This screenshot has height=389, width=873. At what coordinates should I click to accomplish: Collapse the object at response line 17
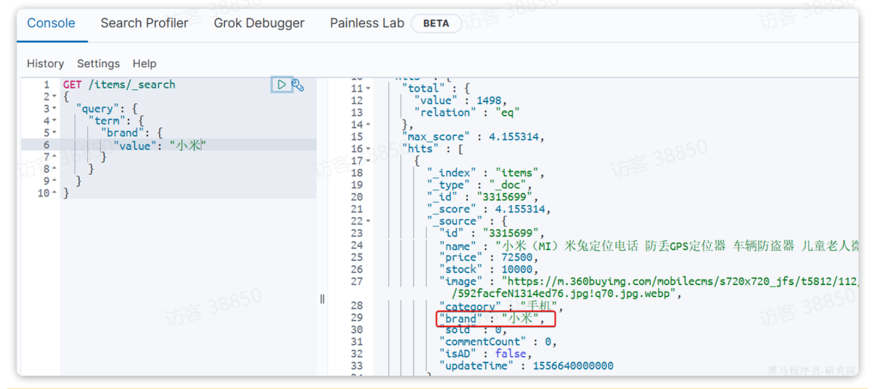tap(368, 161)
